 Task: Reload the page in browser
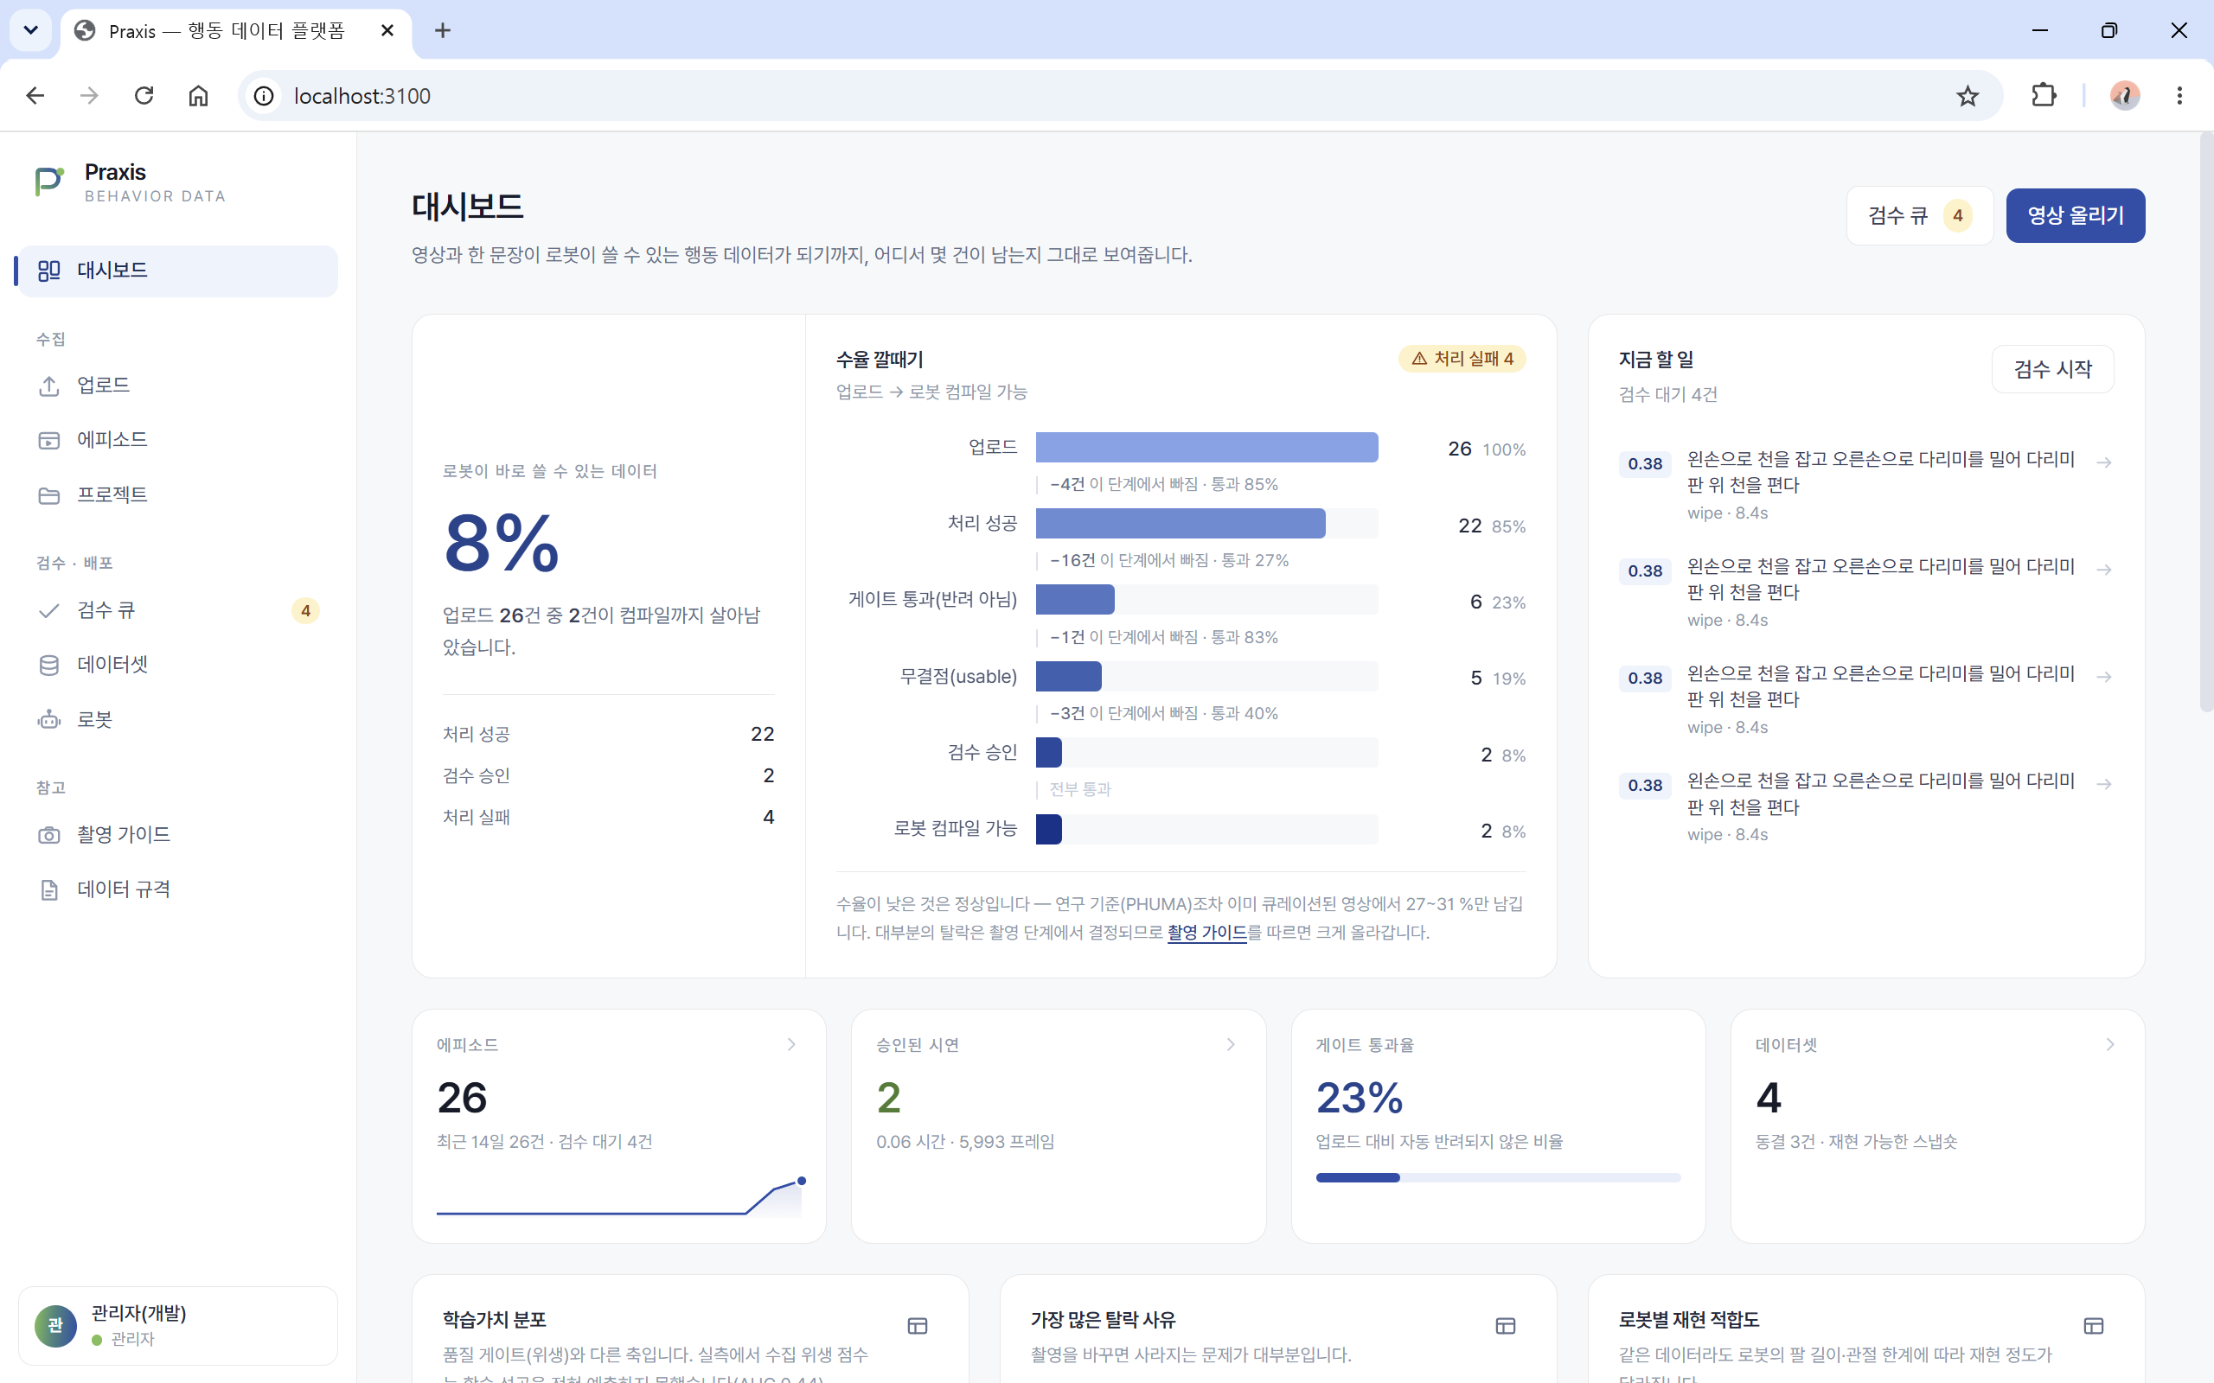pos(144,96)
